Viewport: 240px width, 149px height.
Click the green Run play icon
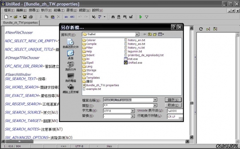(x=141, y=17)
